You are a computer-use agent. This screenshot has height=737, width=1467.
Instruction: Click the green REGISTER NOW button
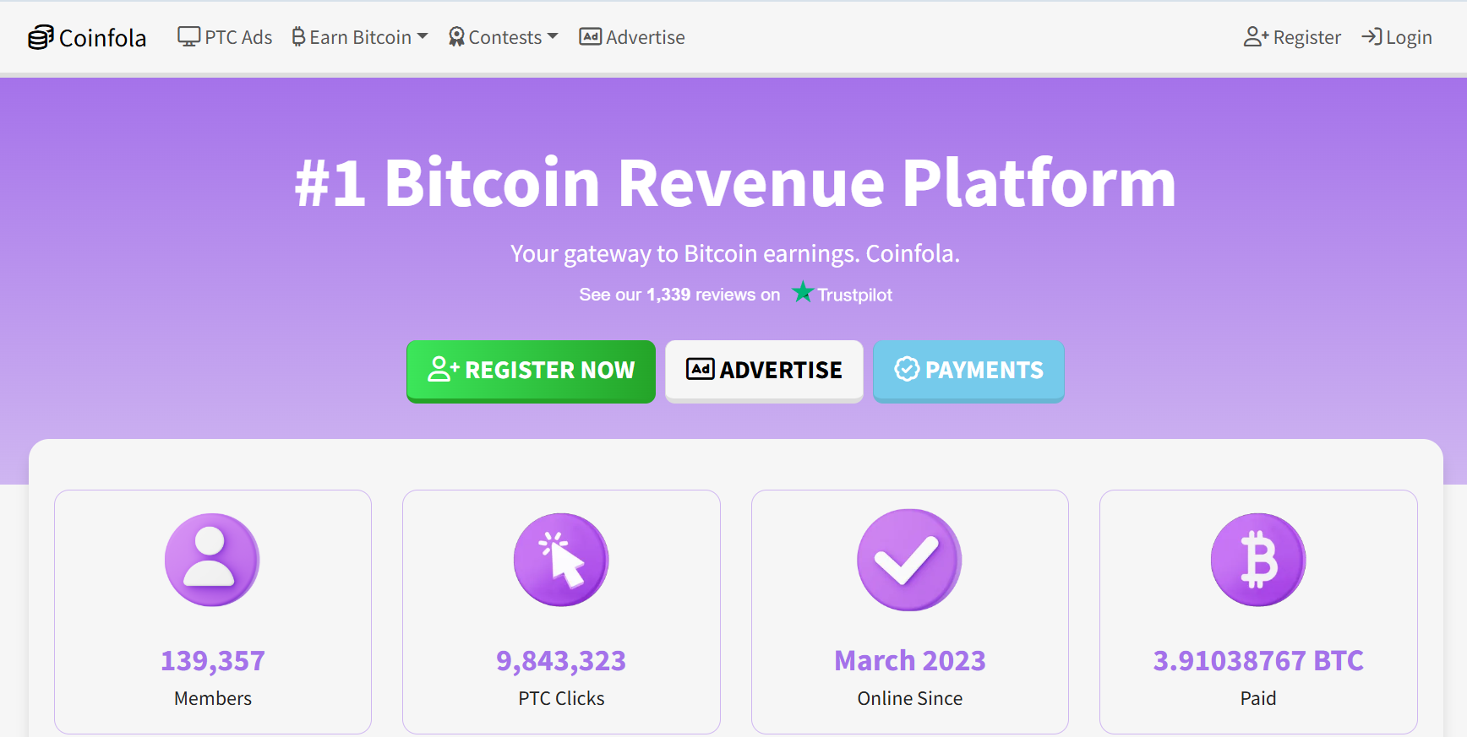(x=531, y=371)
